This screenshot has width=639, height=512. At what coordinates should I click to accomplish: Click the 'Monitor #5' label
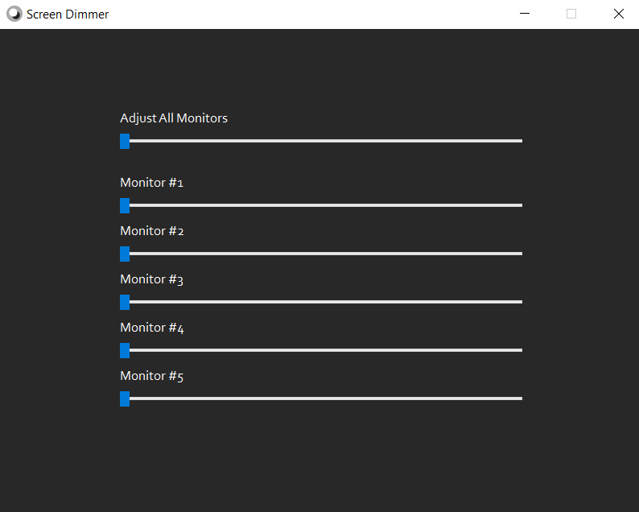[151, 376]
